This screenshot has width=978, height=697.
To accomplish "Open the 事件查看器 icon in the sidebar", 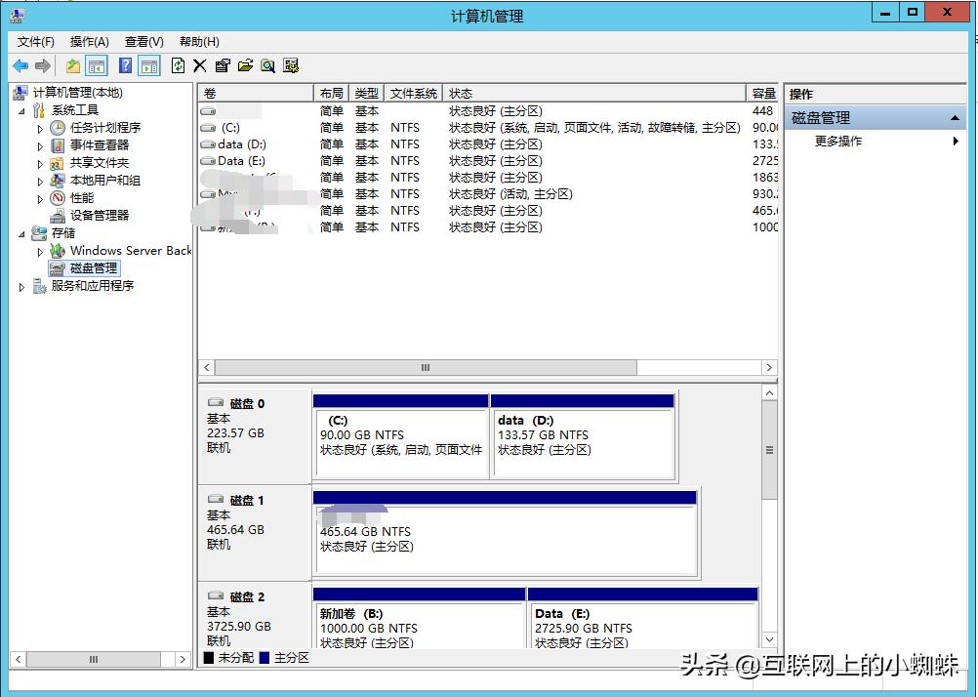I will [x=59, y=144].
